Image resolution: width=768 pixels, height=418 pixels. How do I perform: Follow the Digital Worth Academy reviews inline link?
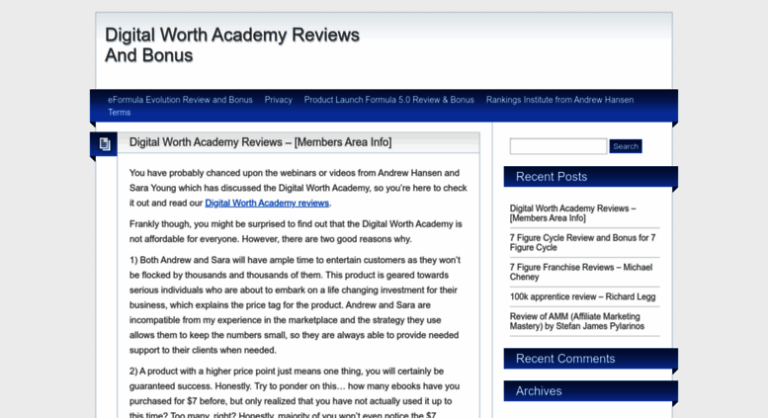point(267,204)
